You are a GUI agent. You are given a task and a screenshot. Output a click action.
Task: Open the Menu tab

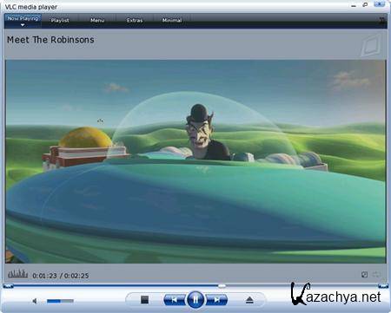pos(97,20)
